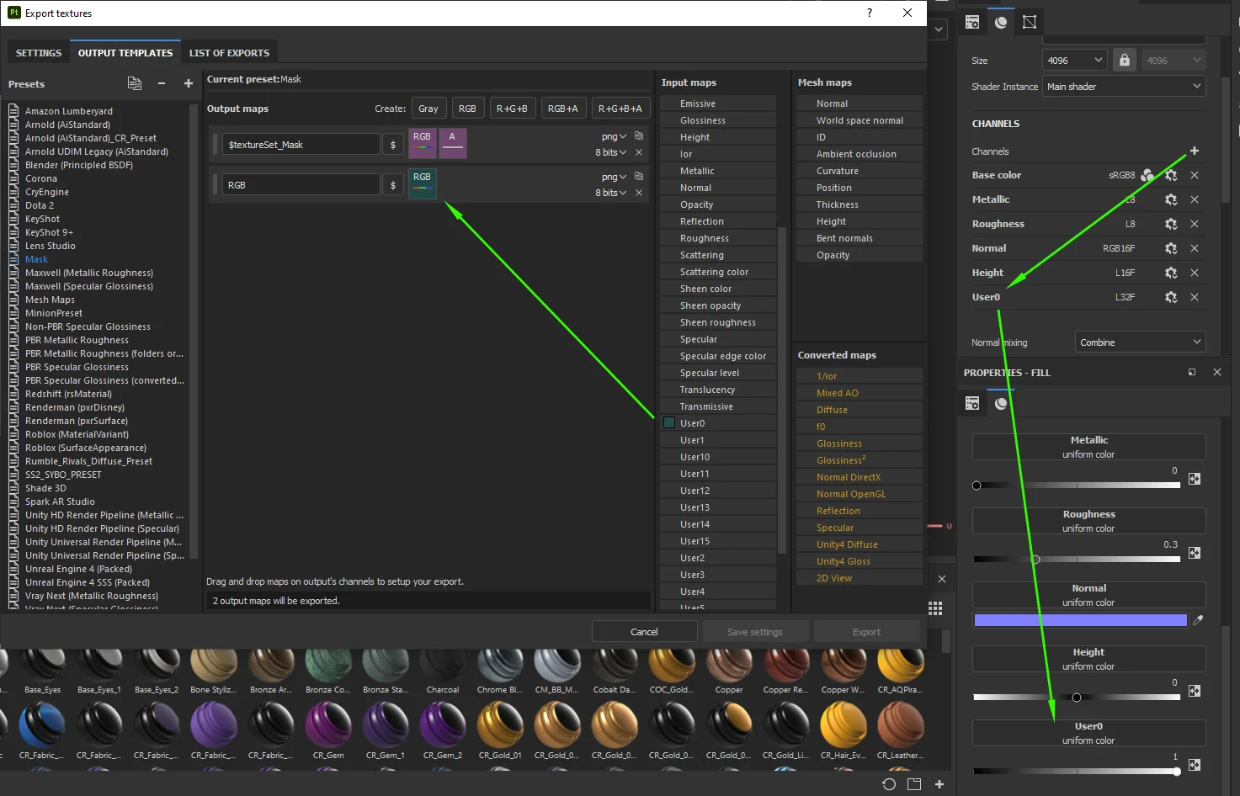The image size is (1240, 796).
Task: Select the Unreal Engine 4 (Packed) preset
Action: tap(79, 569)
